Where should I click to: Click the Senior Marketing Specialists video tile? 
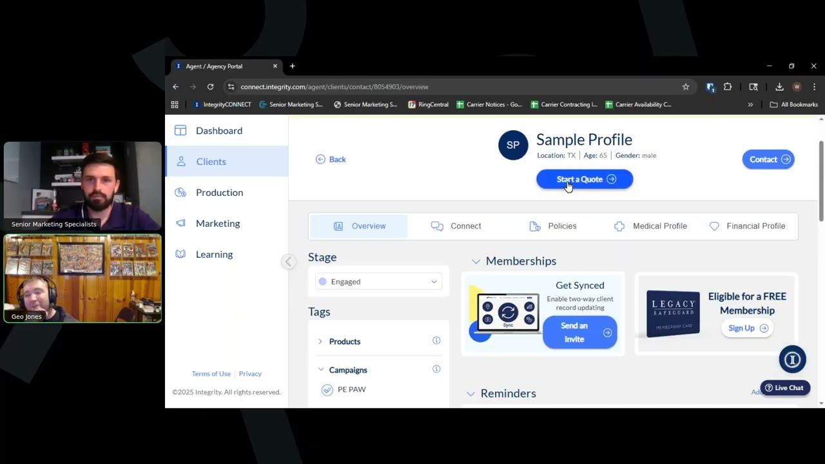(82, 186)
